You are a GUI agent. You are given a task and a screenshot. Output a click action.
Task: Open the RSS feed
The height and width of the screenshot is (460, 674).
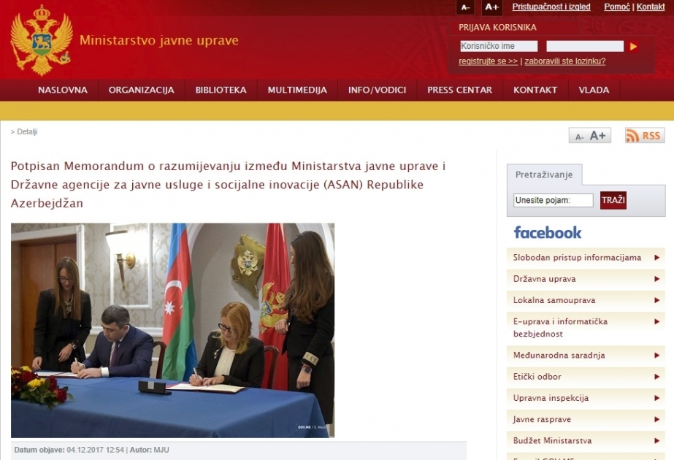pyautogui.click(x=645, y=135)
